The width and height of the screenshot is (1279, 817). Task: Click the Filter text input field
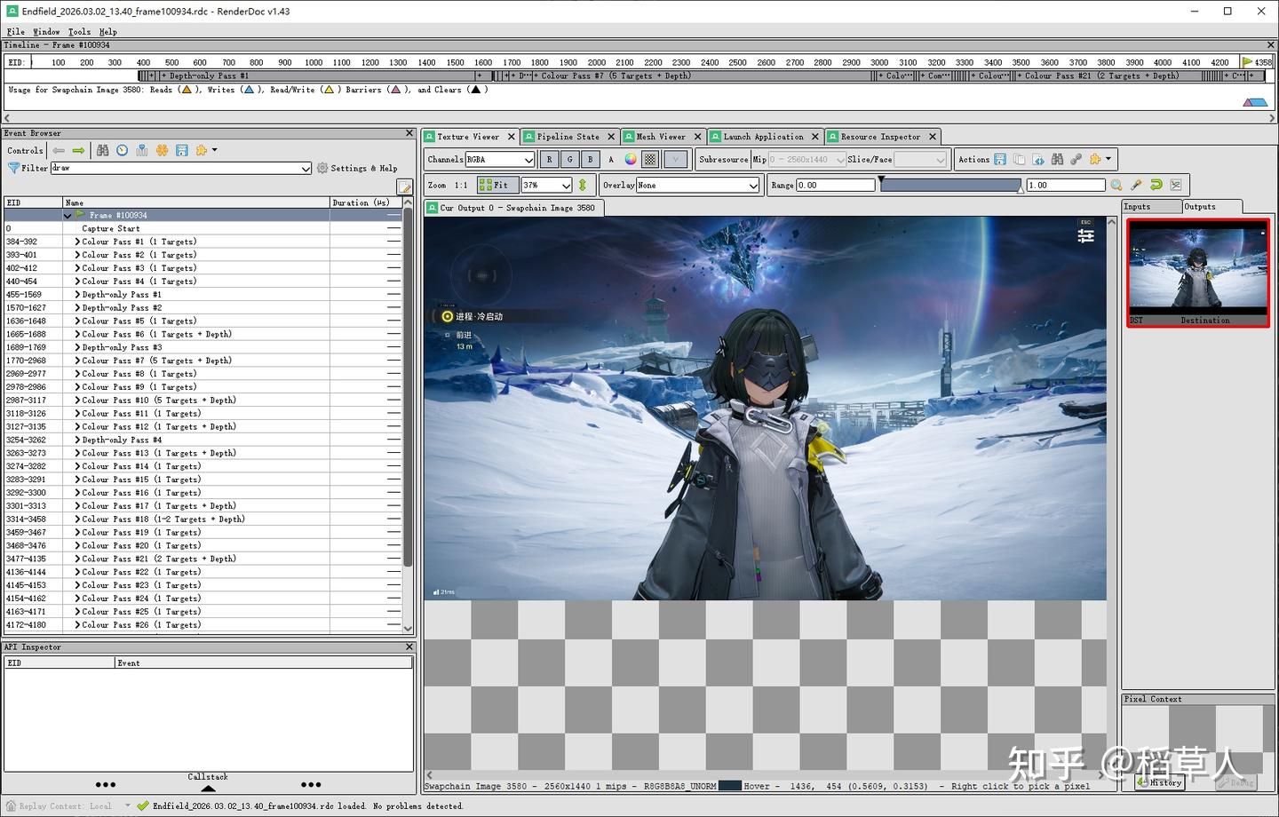click(x=181, y=168)
